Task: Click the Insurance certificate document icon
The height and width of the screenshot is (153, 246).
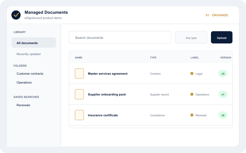Action: click(79, 115)
